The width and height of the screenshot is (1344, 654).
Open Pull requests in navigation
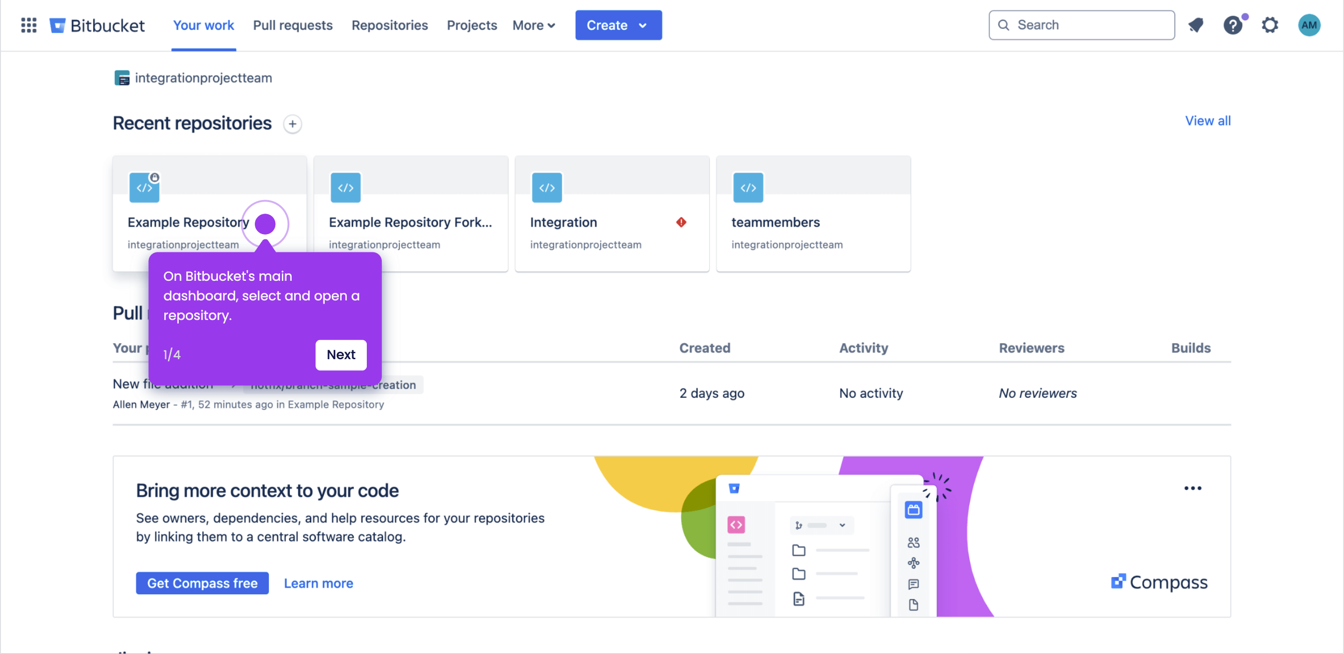pyautogui.click(x=293, y=25)
